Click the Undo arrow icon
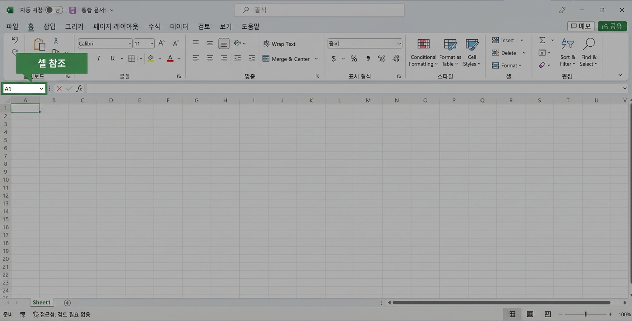This screenshot has height=321, width=632. point(15,40)
